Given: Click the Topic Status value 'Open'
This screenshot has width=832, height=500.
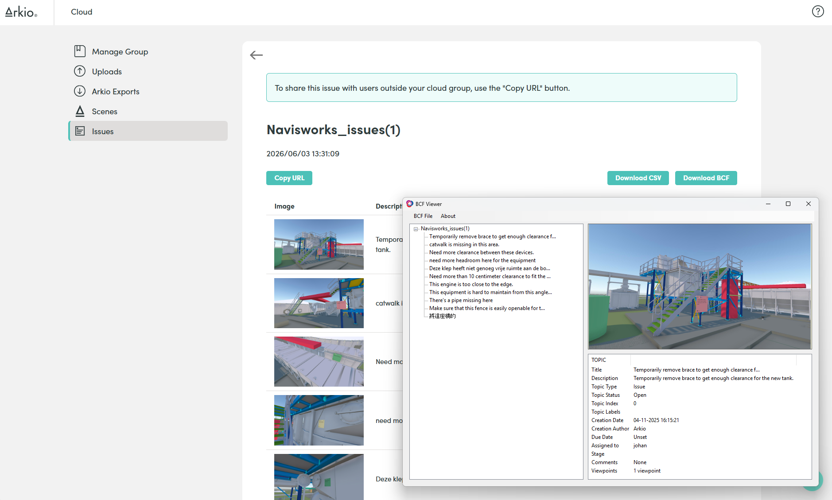Looking at the screenshot, I should click(640, 395).
